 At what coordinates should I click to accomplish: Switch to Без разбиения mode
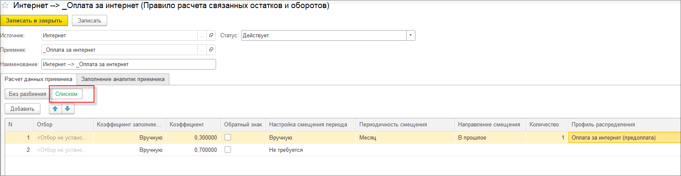click(28, 94)
